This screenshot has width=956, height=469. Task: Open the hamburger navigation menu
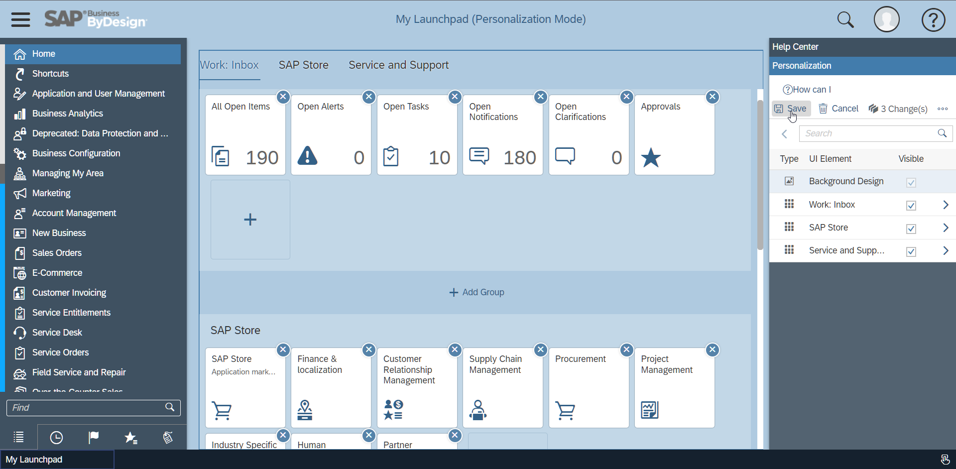coord(20,19)
